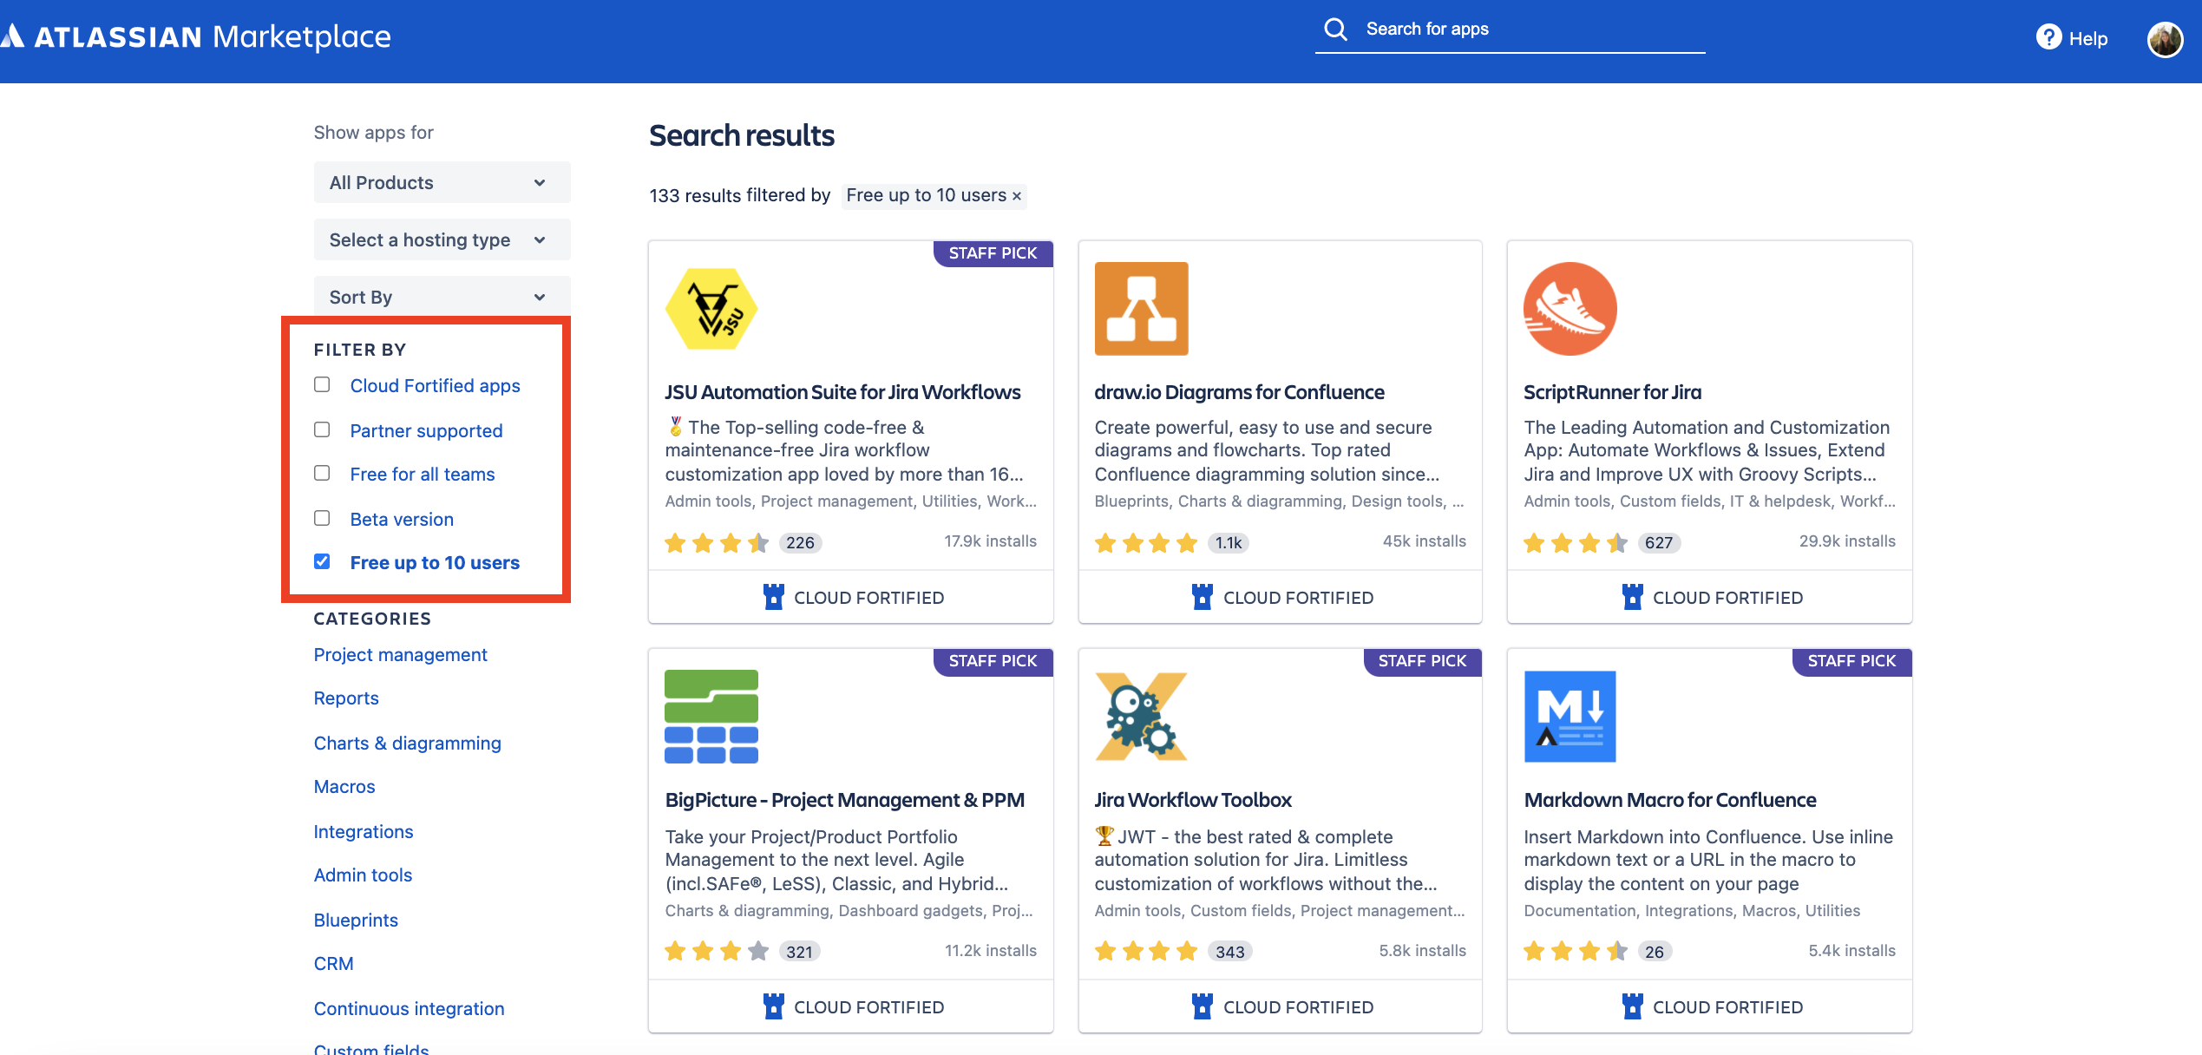The height and width of the screenshot is (1055, 2202).
Task: Select the Project management category
Action: [400, 655]
